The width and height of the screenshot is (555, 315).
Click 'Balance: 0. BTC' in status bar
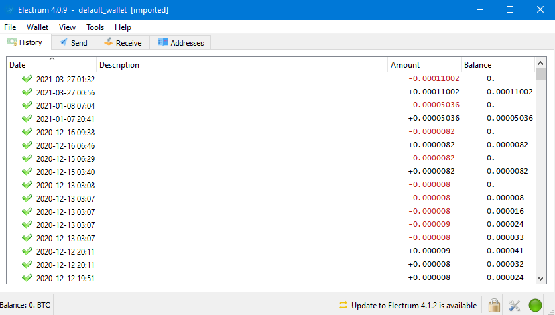[25, 305]
